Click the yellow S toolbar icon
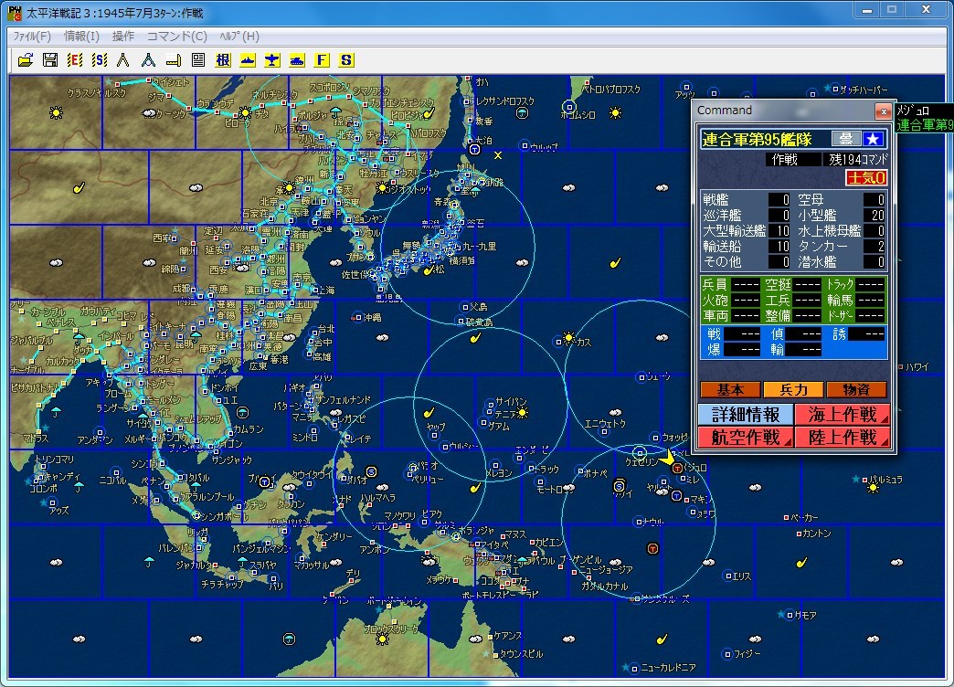The width and height of the screenshot is (954, 687). (346, 59)
